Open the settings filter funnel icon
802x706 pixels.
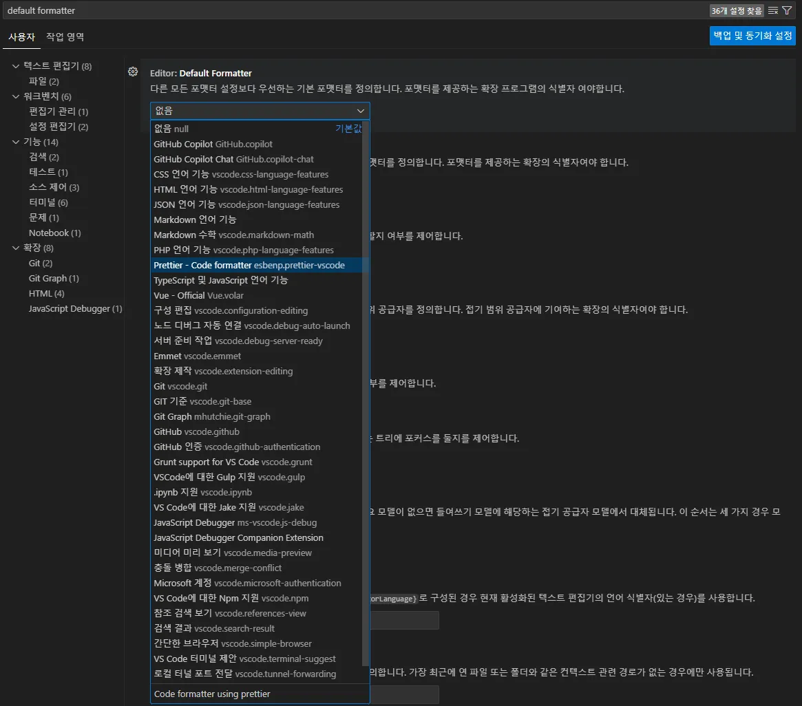tap(787, 10)
